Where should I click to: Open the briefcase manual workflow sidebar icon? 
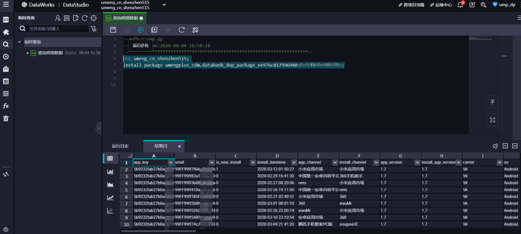coord(6,69)
